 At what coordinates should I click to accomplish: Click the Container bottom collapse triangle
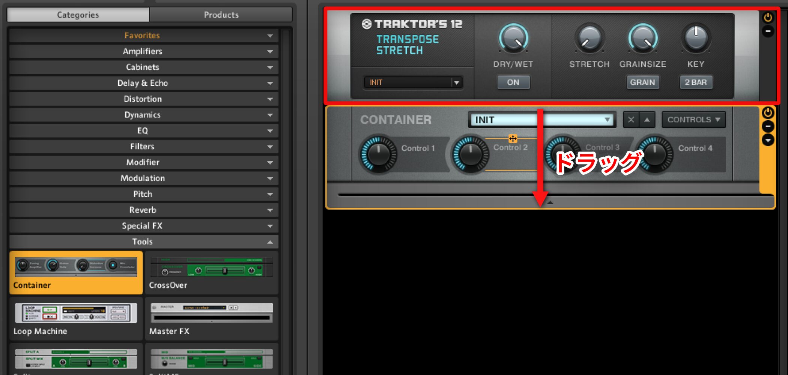pos(550,202)
